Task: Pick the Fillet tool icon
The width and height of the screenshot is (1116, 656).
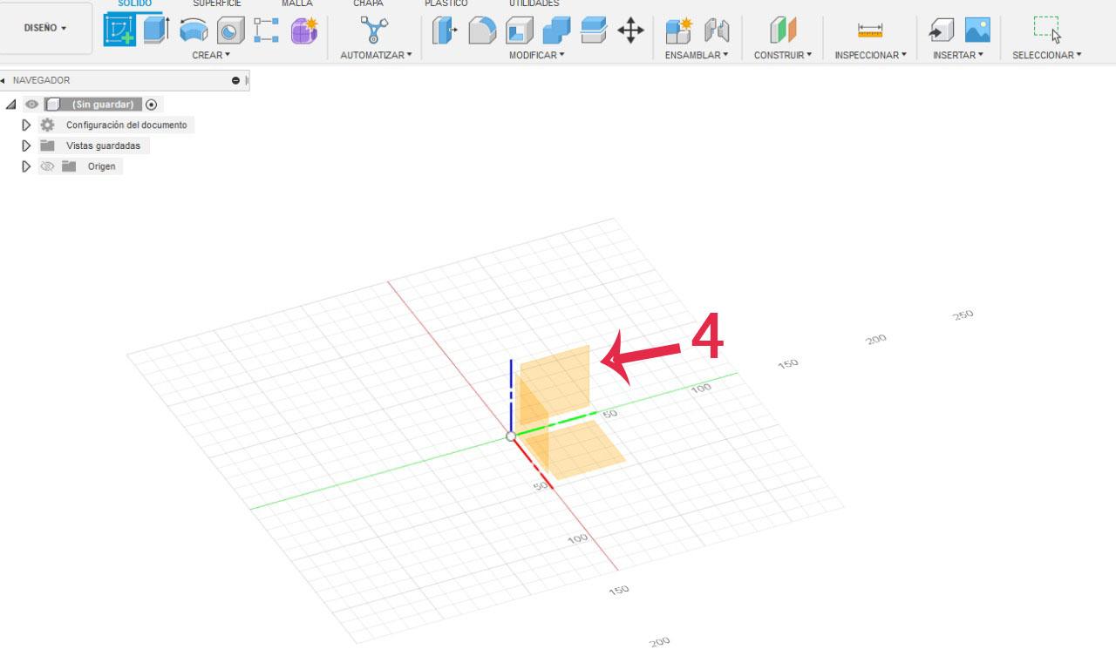Action: (x=482, y=31)
